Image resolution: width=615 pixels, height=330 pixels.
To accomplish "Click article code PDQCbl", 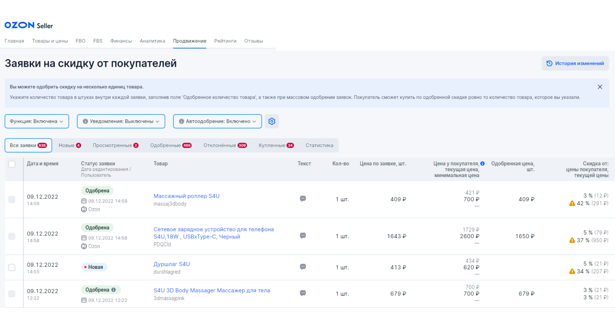I will pos(162,244).
